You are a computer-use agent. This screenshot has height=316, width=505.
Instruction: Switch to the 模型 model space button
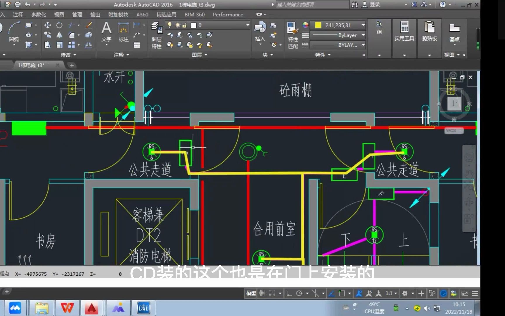click(x=250, y=293)
